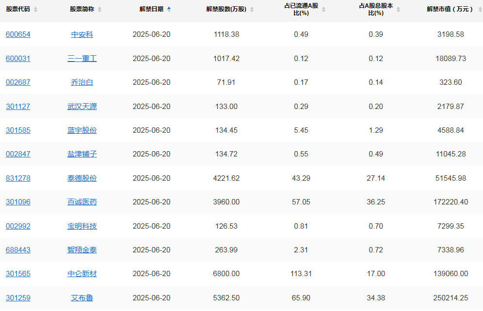Open the 艾布鲁 stock page
Viewport: 483px width, 311px height.
pyautogui.click(x=81, y=298)
